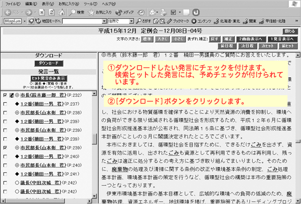Expand the 住所で dropdown in Mapion toolbar
301x204 pixels.
click(131, 21)
